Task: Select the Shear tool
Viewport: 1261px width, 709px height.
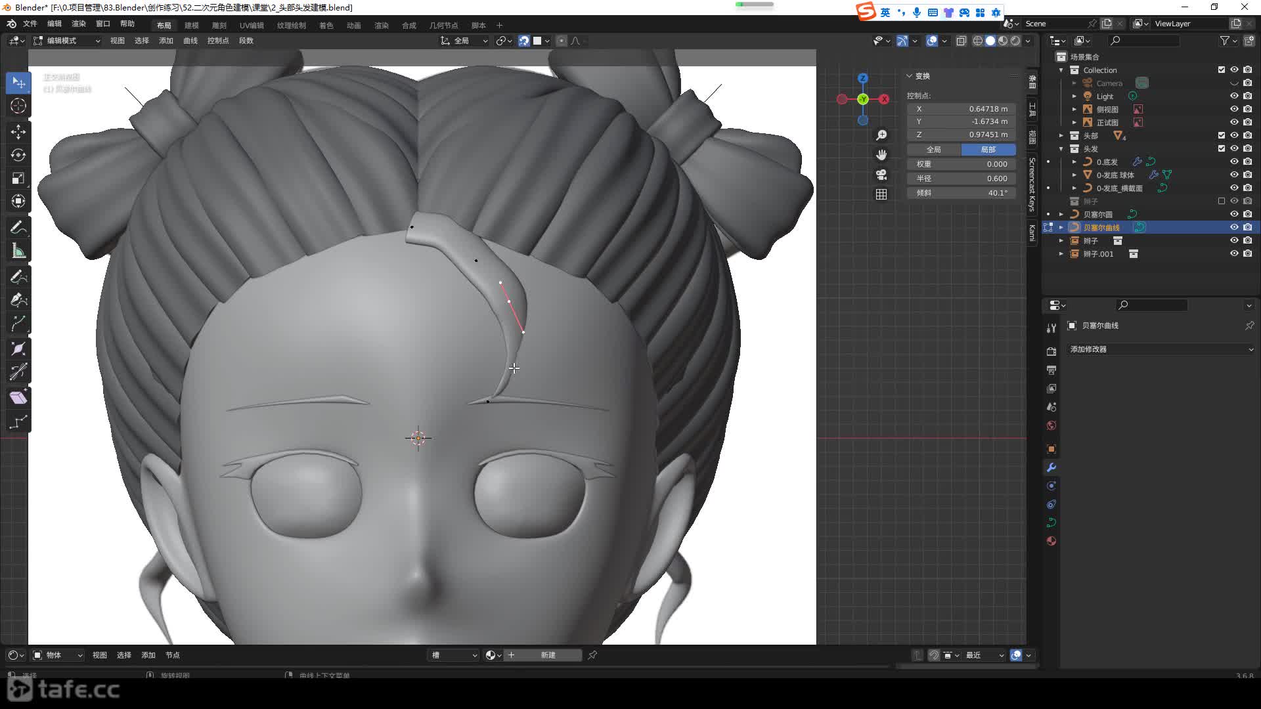Action: 18,398
